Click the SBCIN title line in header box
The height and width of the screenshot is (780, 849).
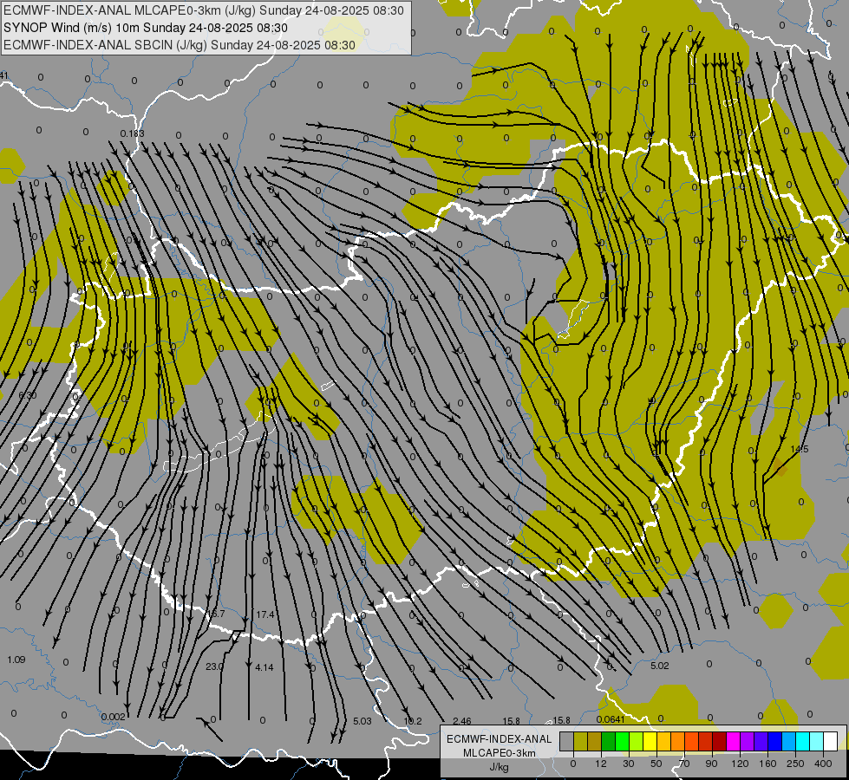180,45
